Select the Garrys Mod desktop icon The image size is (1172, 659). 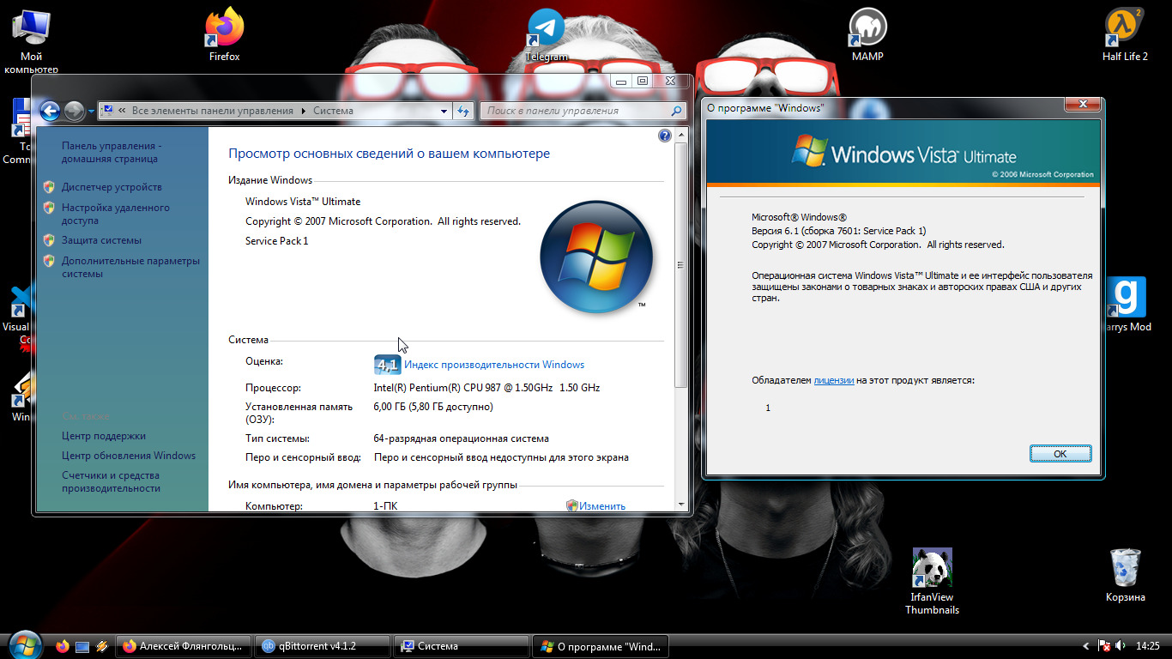[x=1127, y=305]
